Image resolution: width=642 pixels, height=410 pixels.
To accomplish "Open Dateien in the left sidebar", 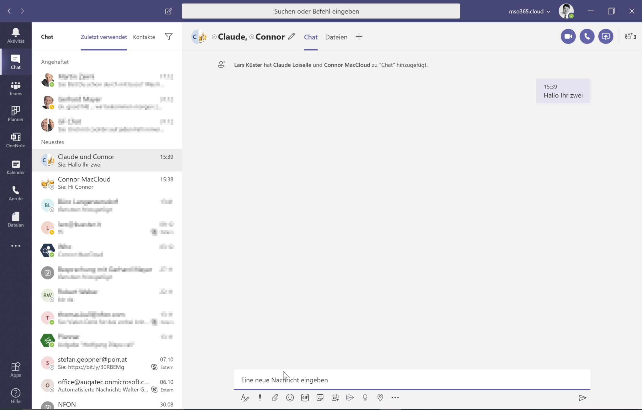I will 16,219.
